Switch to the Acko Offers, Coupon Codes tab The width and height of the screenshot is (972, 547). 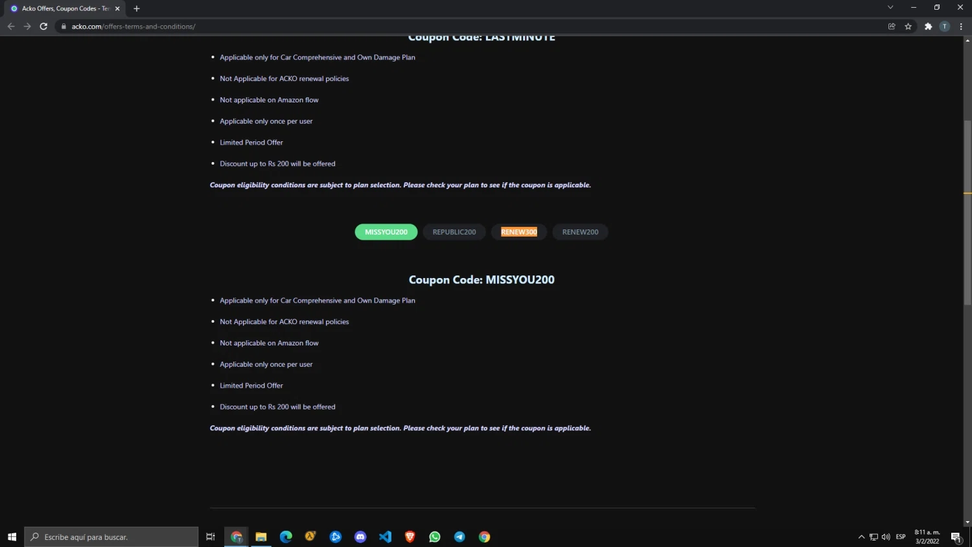(x=65, y=8)
